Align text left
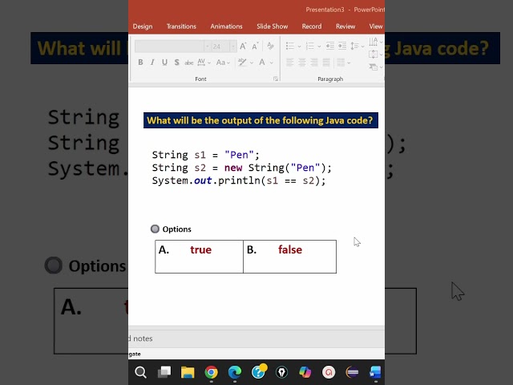 (289, 63)
